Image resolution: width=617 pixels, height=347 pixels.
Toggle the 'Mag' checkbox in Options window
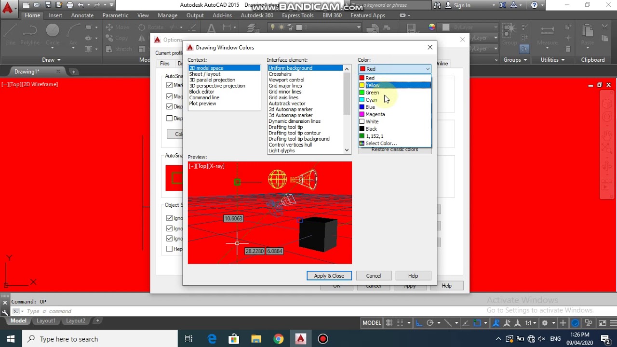click(169, 96)
